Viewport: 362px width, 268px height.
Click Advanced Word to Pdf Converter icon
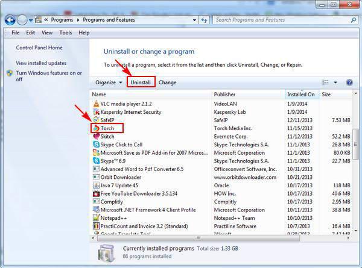coord(96,169)
